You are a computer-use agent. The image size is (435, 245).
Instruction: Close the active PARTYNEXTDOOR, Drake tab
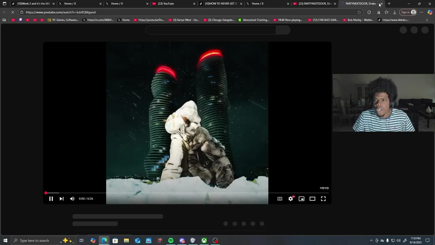pyautogui.click(x=381, y=4)
